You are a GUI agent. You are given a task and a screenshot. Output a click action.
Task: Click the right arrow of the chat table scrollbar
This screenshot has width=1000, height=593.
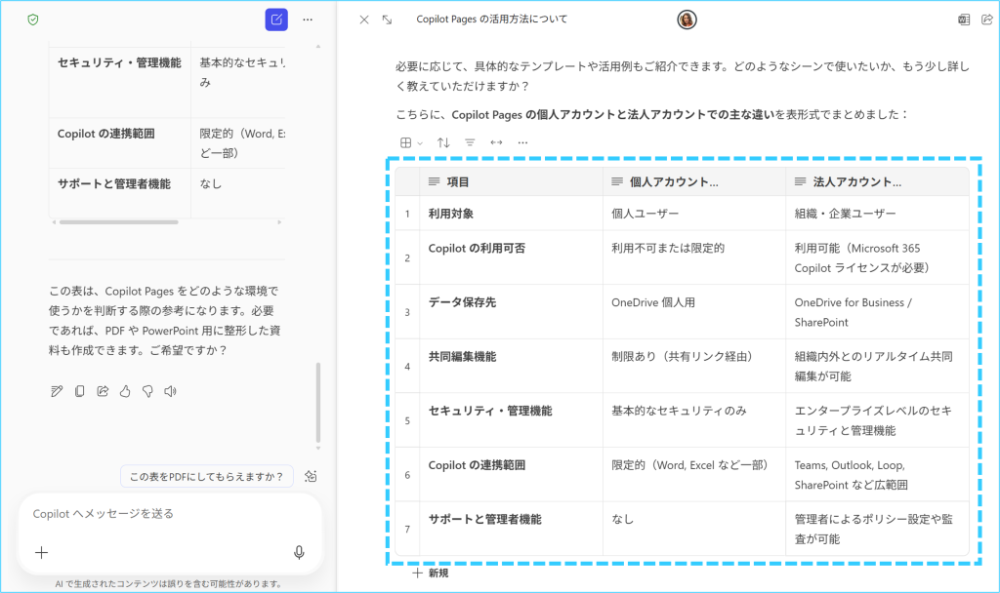[x=279, y=222]
